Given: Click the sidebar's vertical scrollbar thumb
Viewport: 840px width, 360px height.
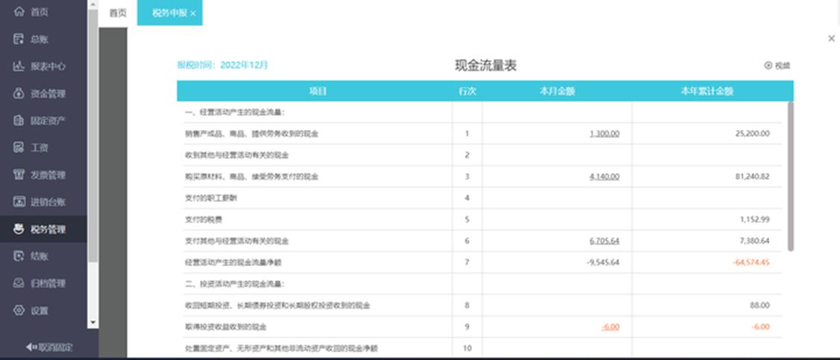Looking at the screenshot, I should [93, 136].
